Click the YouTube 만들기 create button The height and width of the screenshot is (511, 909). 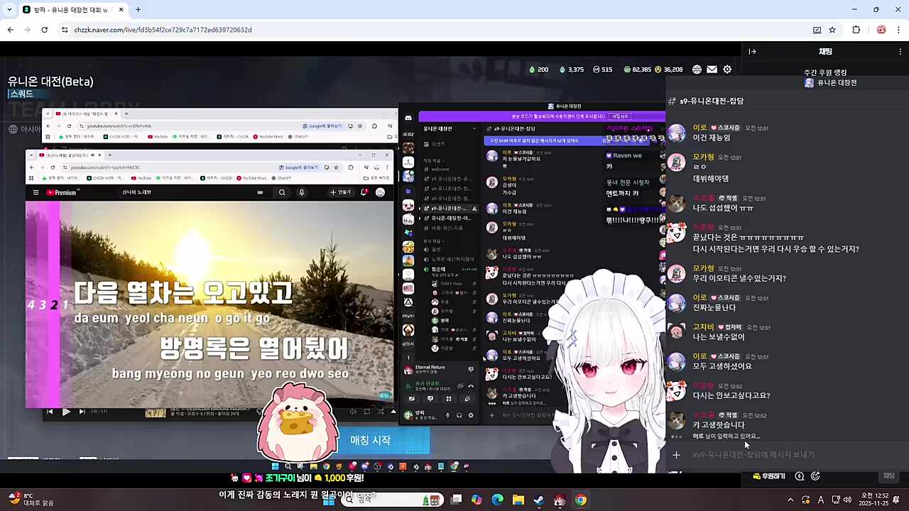click(340, 192)
